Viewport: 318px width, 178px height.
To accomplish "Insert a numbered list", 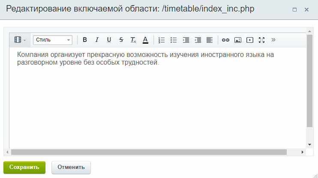I will pyautogui.click(x=162, y=40).
